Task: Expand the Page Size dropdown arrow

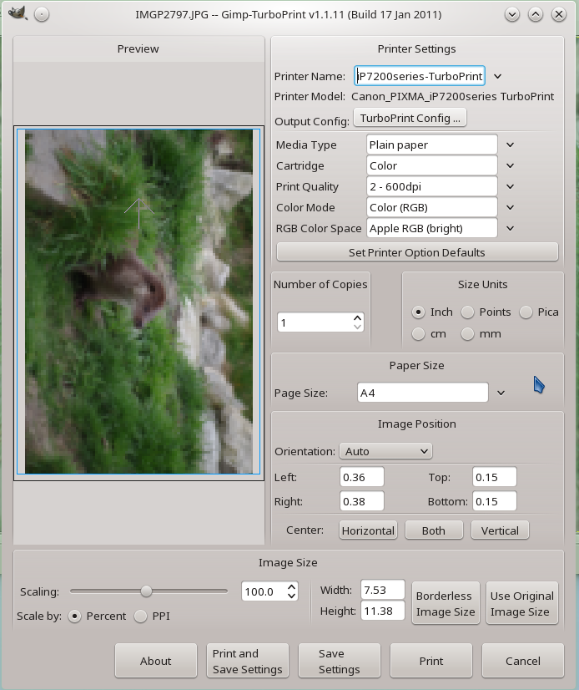Action: click(x=501, y=393)
